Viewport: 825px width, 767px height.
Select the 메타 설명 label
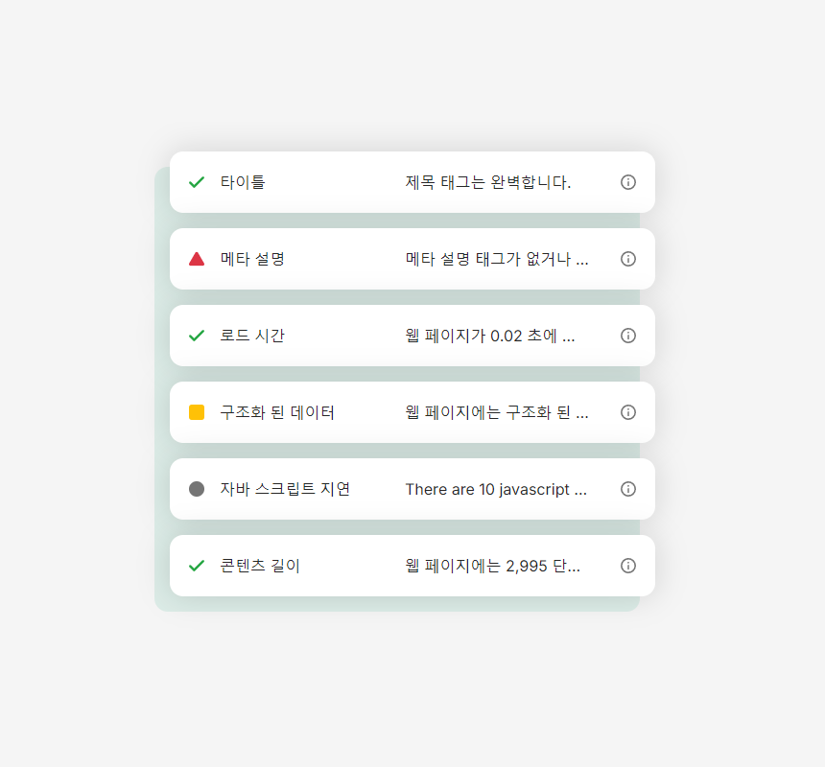point(252,259)
